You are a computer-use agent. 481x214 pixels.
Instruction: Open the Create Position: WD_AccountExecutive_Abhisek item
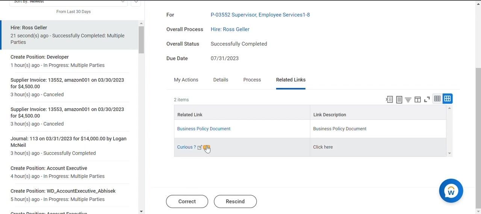70,195
